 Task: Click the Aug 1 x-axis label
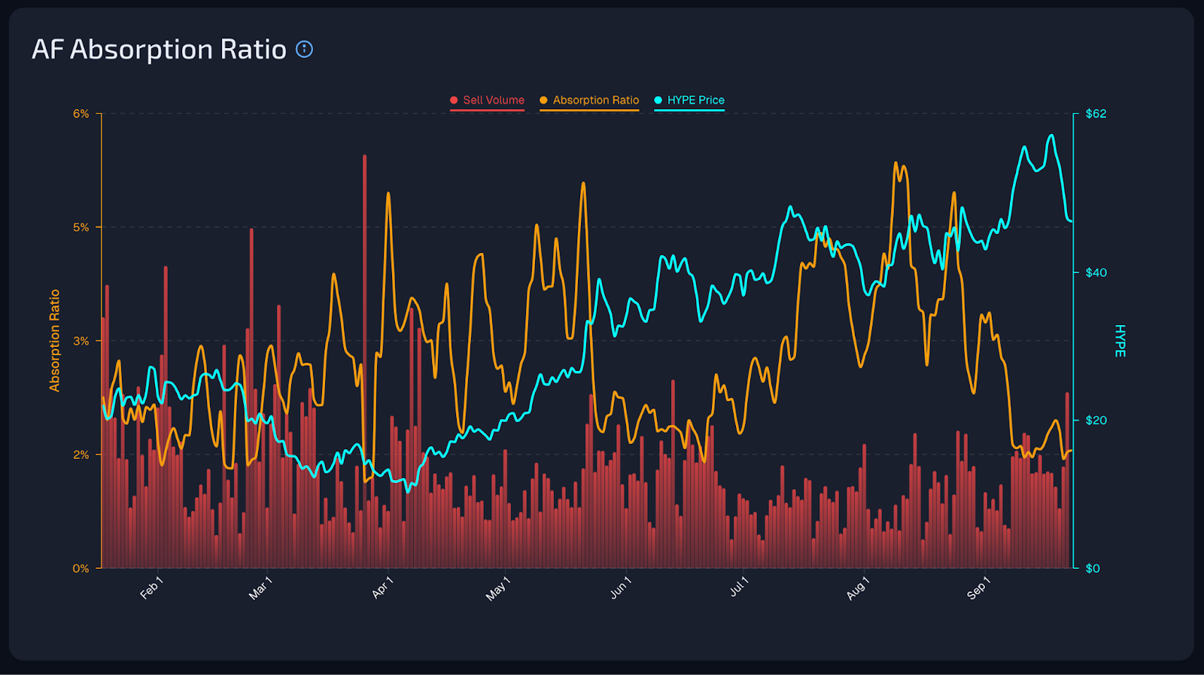click(x=858, y=588)
